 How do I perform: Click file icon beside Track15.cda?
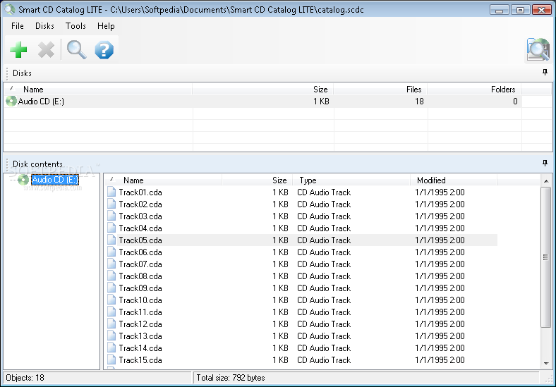coord(111,360)
